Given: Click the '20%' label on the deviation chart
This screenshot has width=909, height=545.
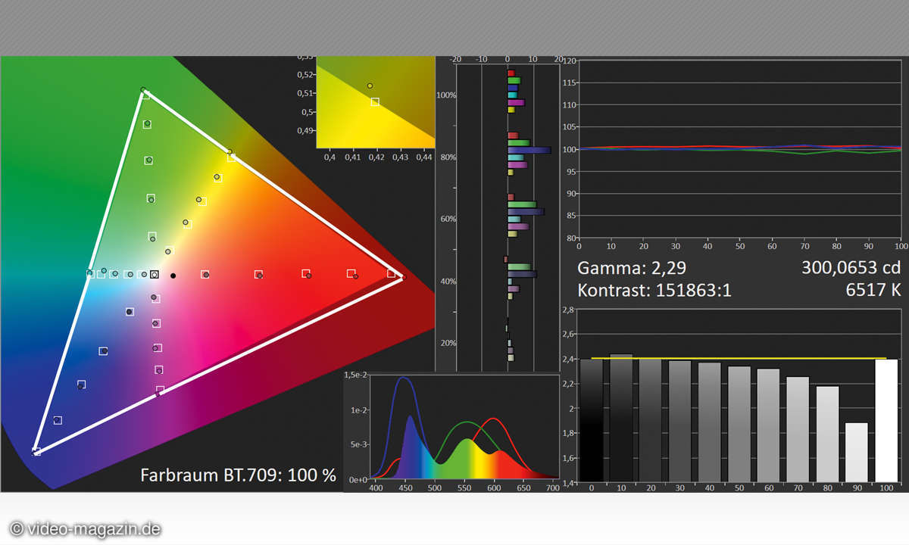Looking at the screenshot, I should 447,344.
